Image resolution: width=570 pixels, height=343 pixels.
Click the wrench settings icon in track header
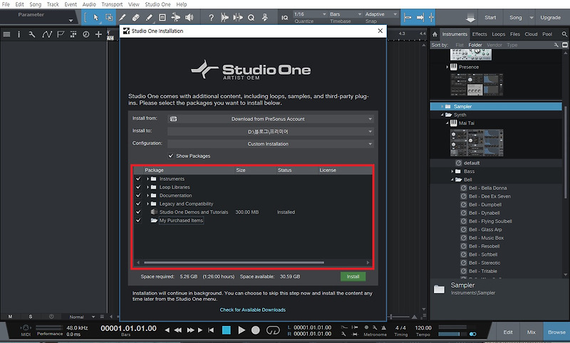(x=32, y=34)
